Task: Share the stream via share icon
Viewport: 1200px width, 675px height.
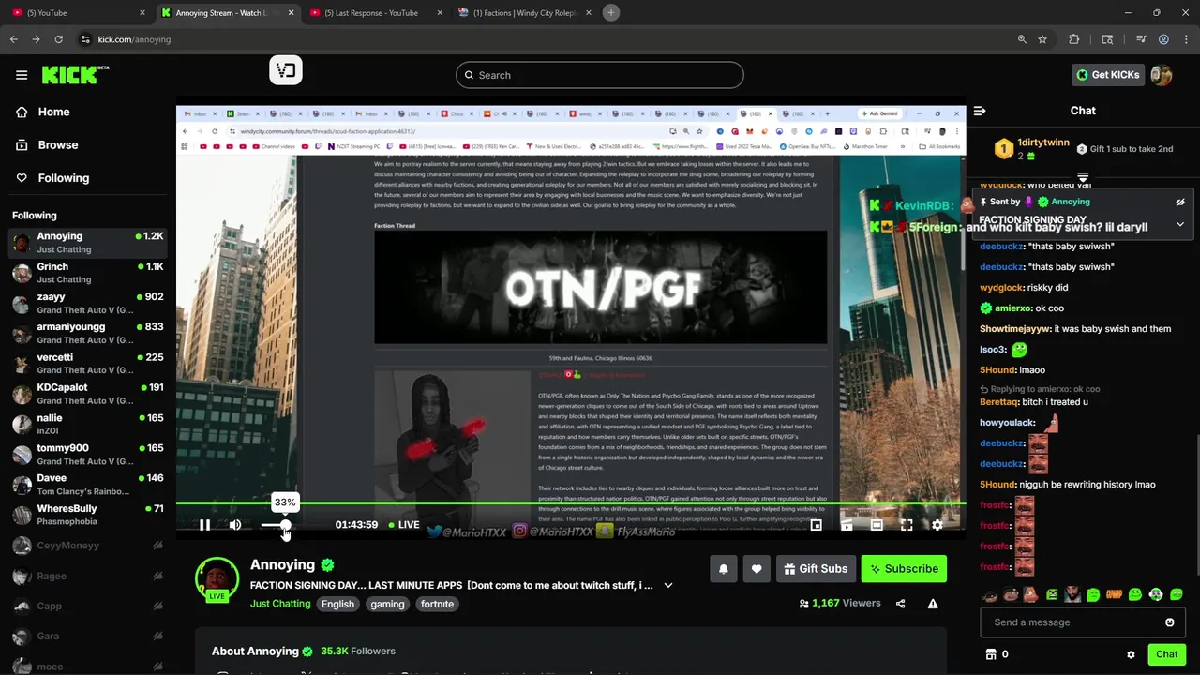Action: (x=901, y=604)
